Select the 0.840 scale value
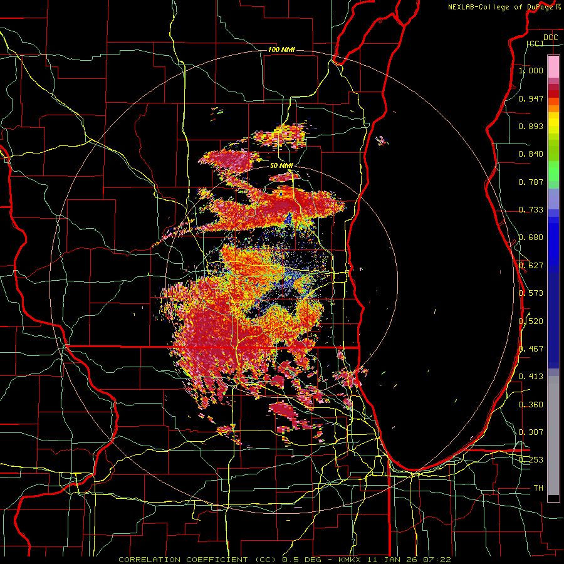 point(531,154)
